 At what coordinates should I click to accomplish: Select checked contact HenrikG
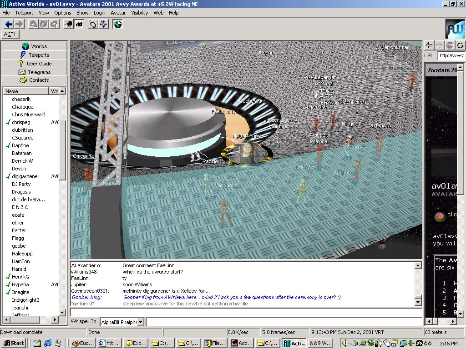20,277
